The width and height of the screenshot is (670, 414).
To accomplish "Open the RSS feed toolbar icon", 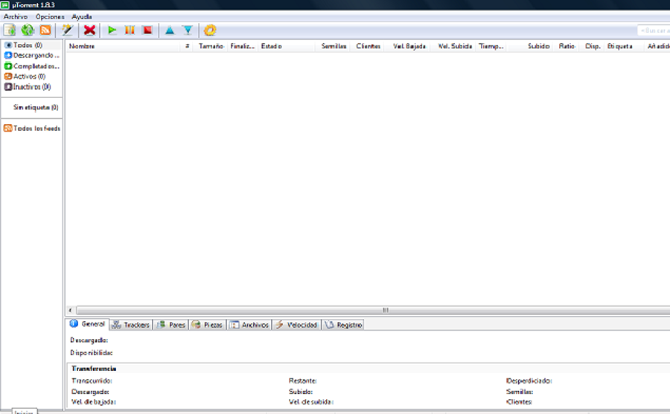I will (45, 30).
